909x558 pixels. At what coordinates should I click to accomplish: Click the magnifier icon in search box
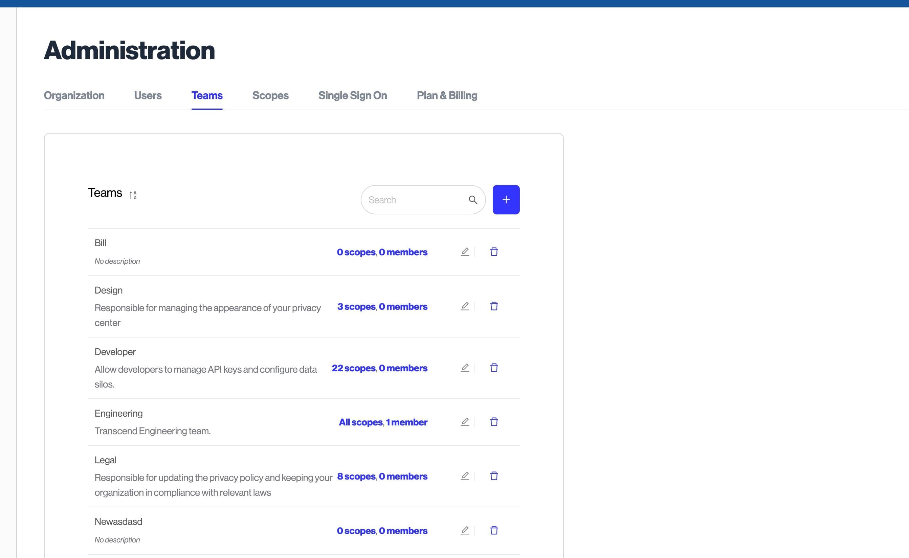click(472, 200)
